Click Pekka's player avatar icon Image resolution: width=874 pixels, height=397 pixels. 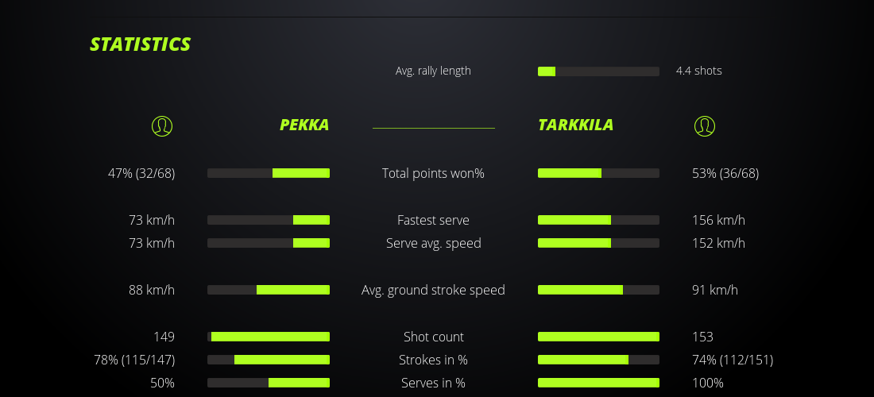coord(162,126)
